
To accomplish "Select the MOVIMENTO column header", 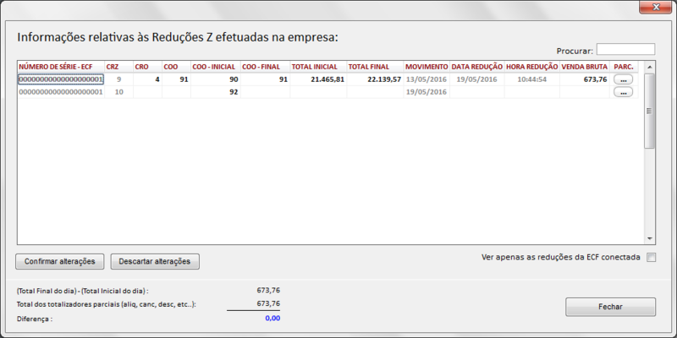I will 426,66.
